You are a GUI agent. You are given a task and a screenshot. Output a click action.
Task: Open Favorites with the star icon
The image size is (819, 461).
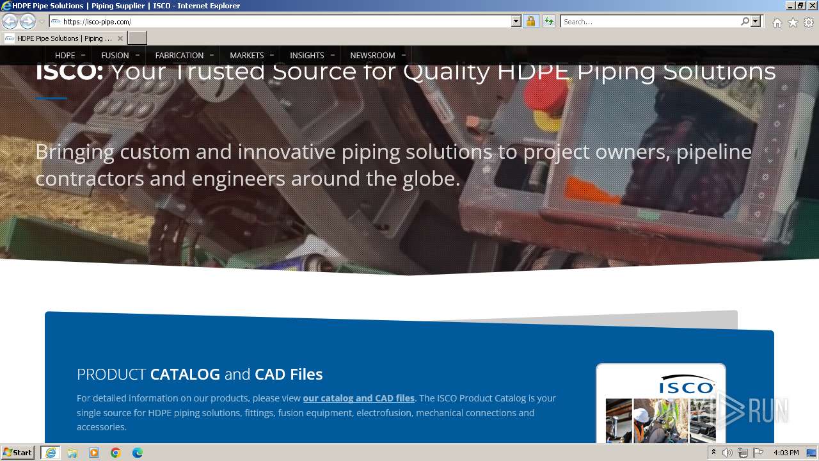793,22
